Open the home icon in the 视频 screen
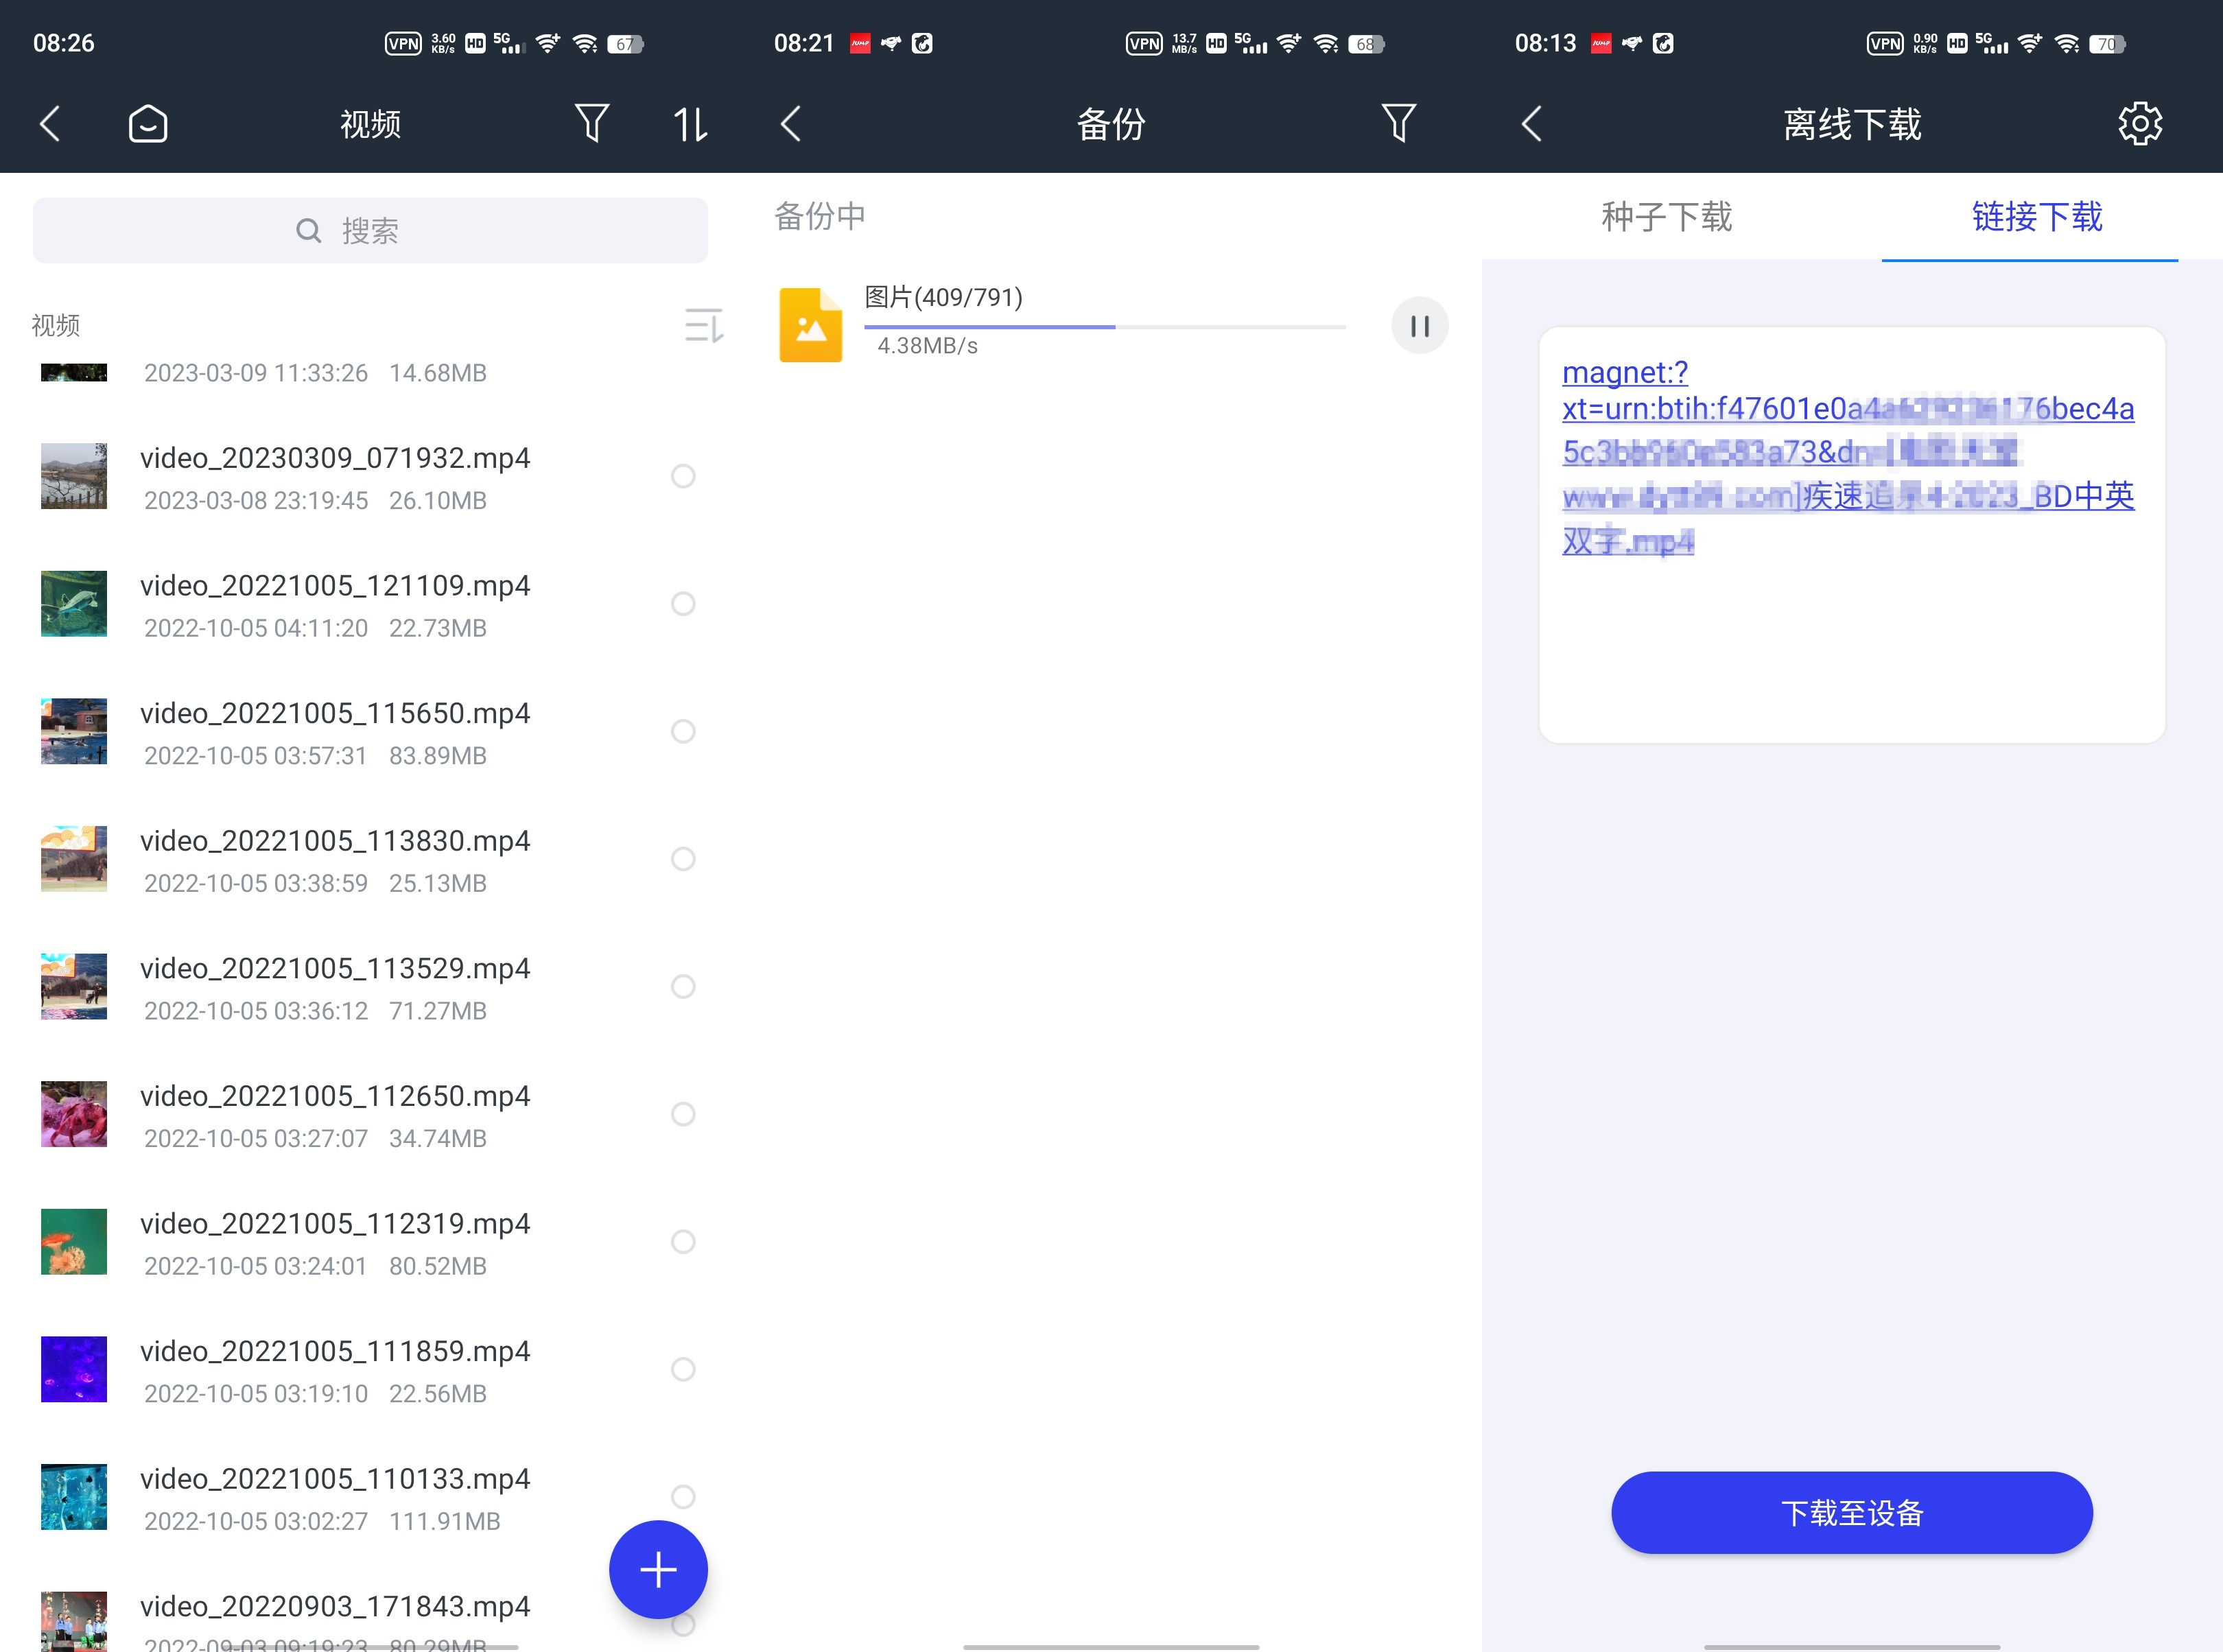The width and height of the screenshot is (2223, 1652). coord(148,123)
